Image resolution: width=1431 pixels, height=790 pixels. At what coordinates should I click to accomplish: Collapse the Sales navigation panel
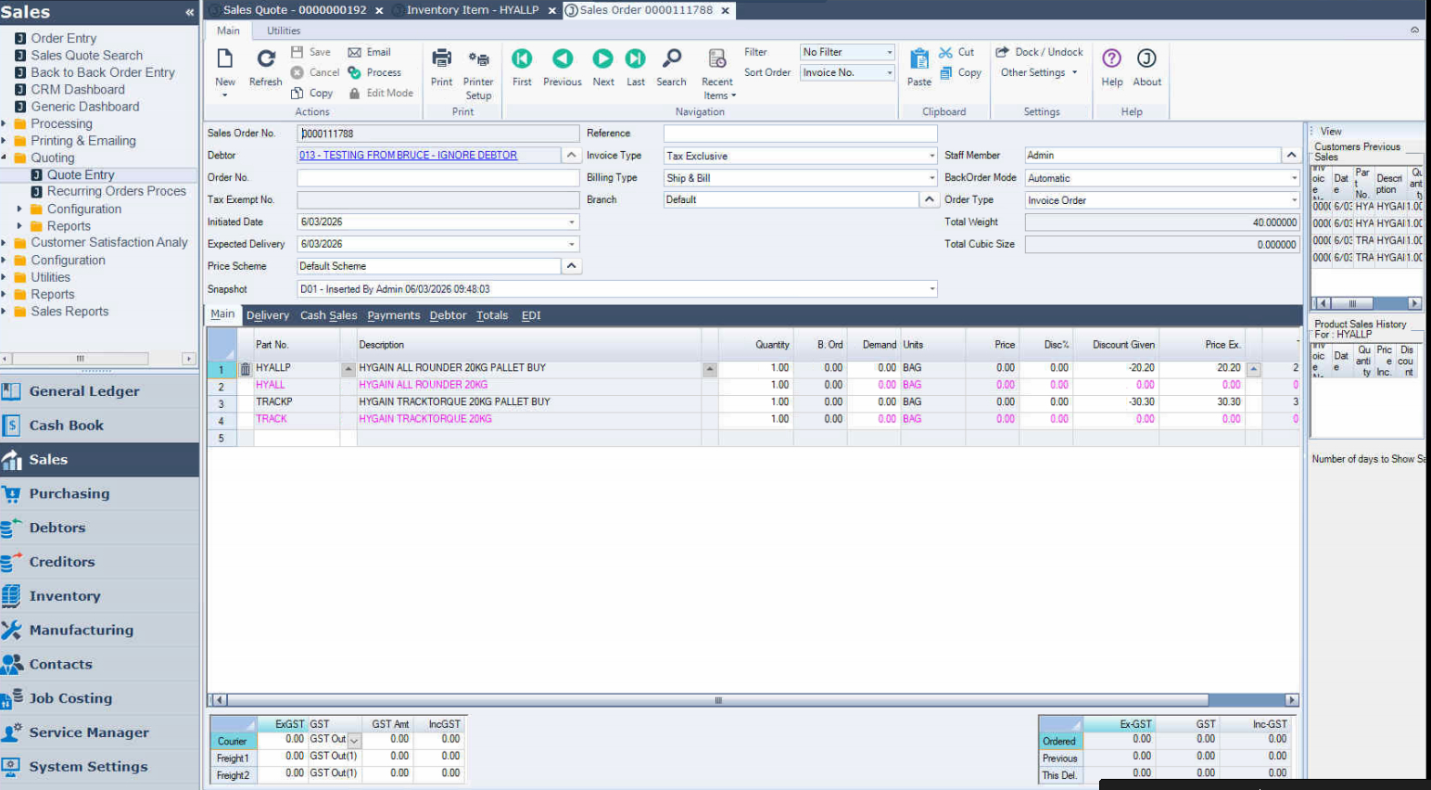pos(189,12)
